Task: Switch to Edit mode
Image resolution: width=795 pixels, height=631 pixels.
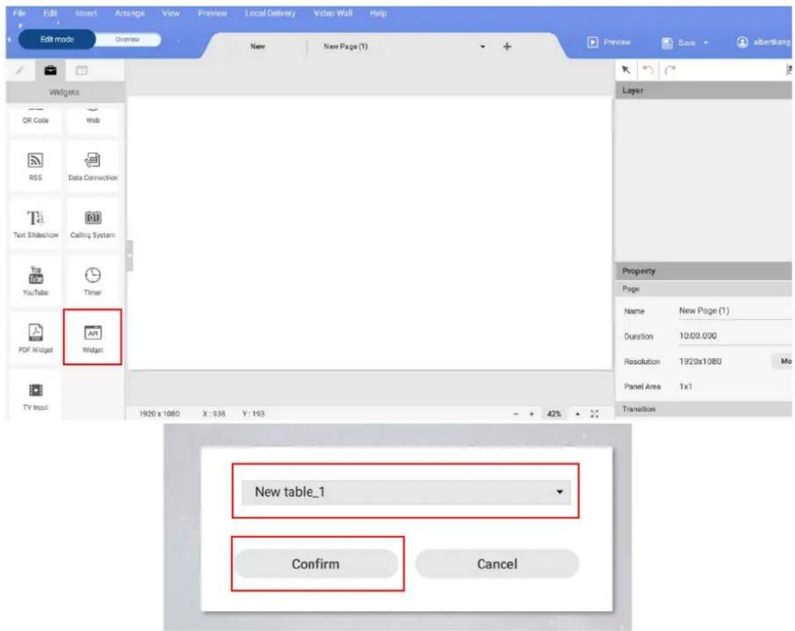Action: [57, 39]
